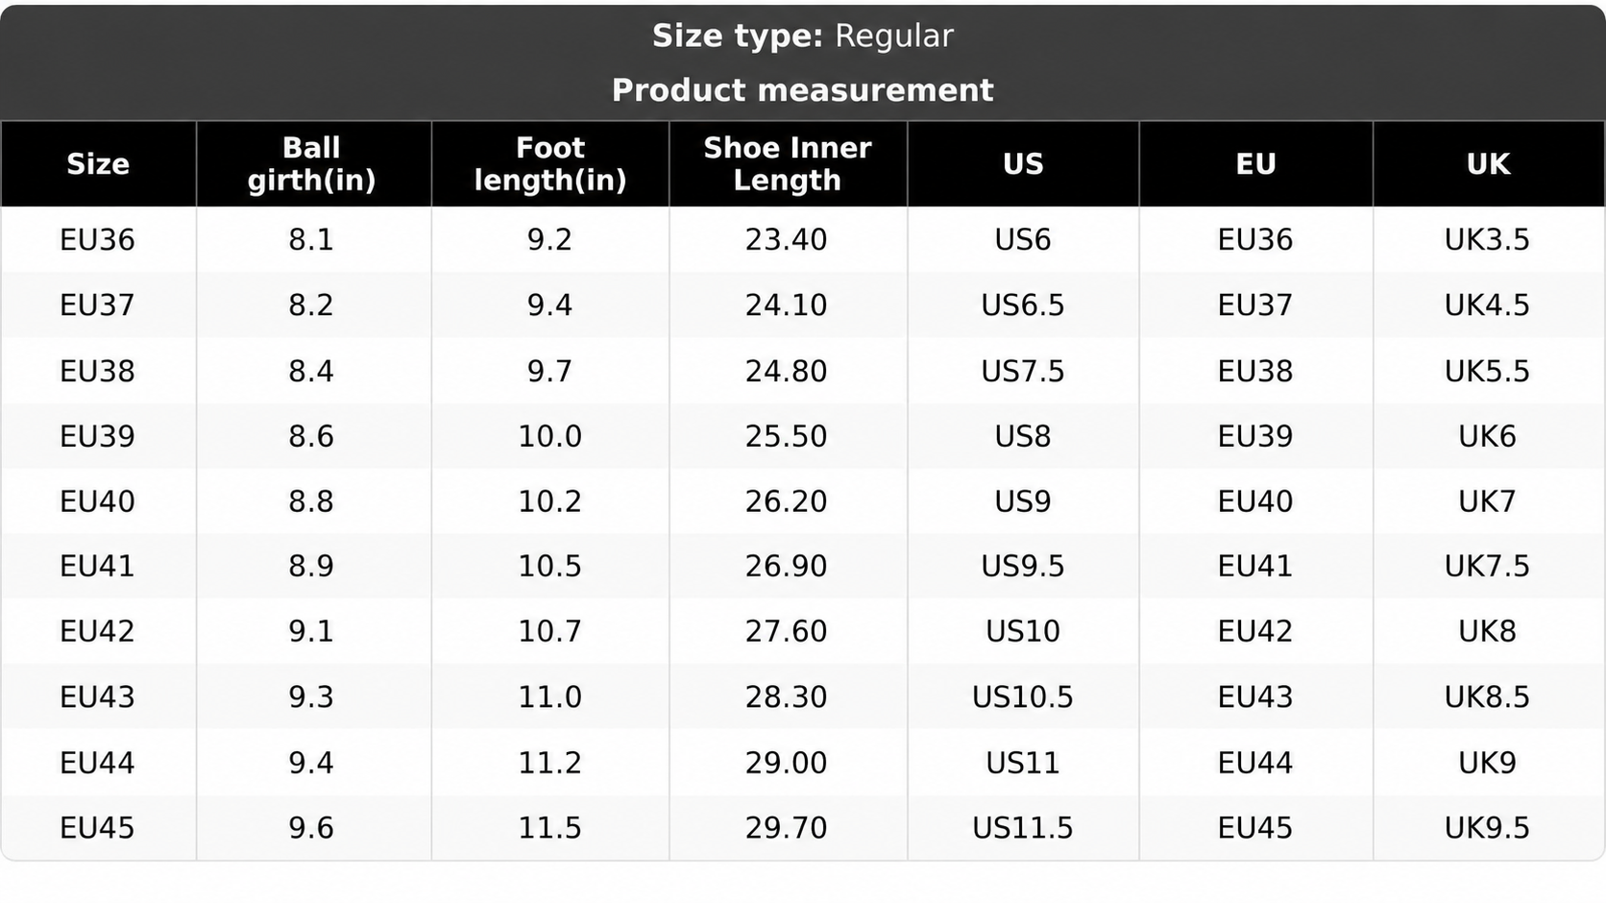Click the EU45 cell in Size column

[98, 828]
